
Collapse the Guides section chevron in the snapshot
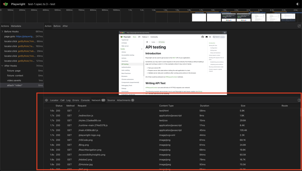(x=142, y=49)
